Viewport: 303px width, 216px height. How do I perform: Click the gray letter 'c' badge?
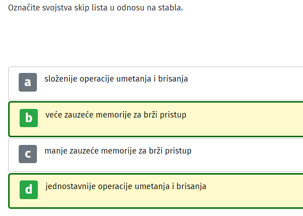tap(28, 154)
